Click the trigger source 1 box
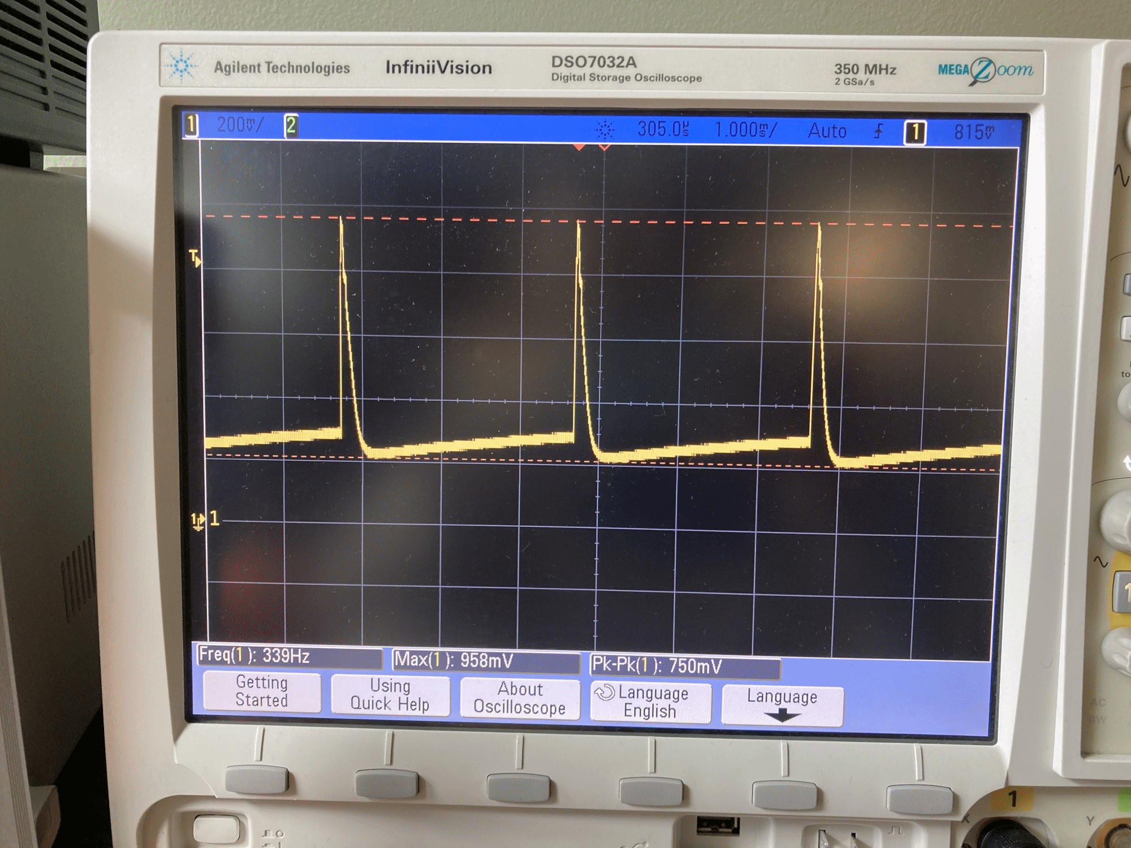The height and width of the screenshot is (848, 1131). coord(915,133)
